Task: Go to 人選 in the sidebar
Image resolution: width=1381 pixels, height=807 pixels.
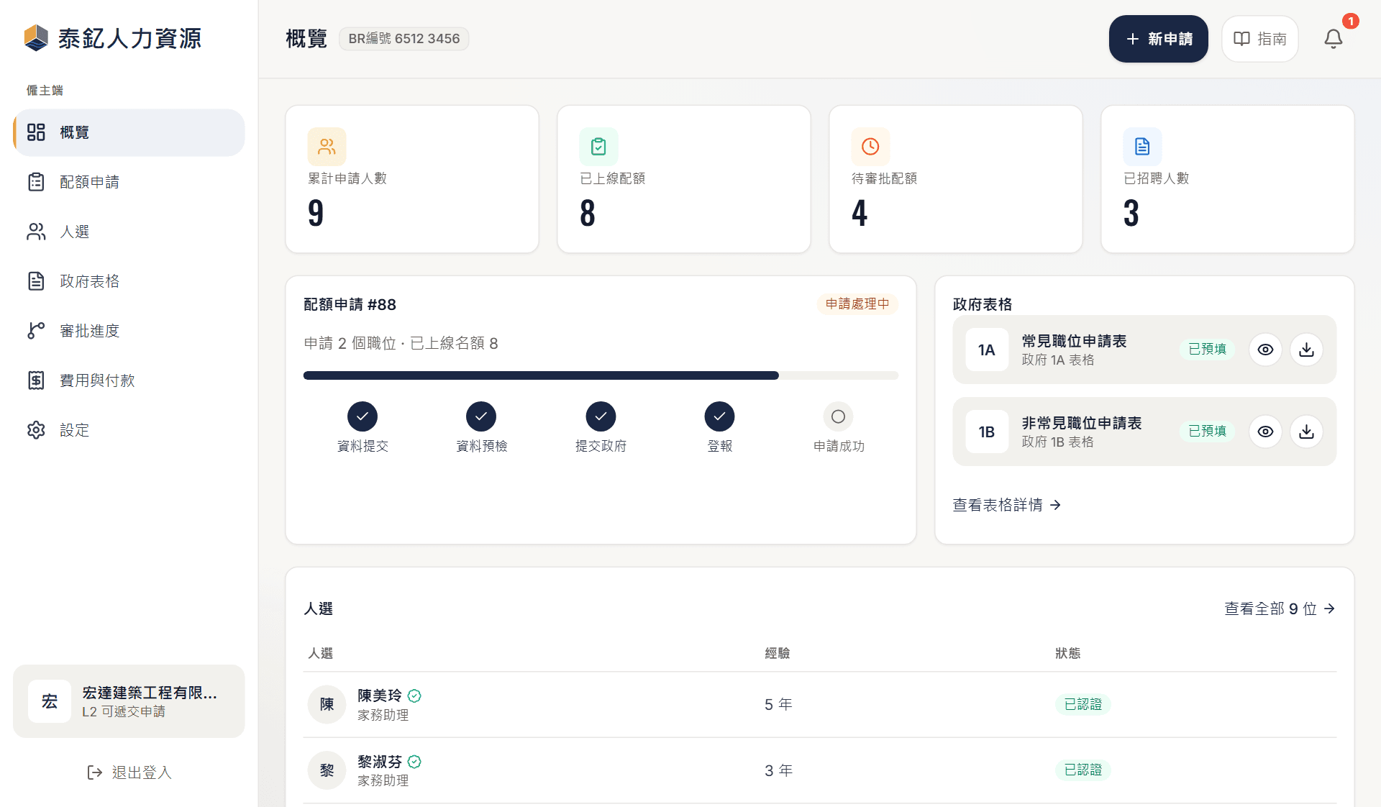Action: (129, 232)
